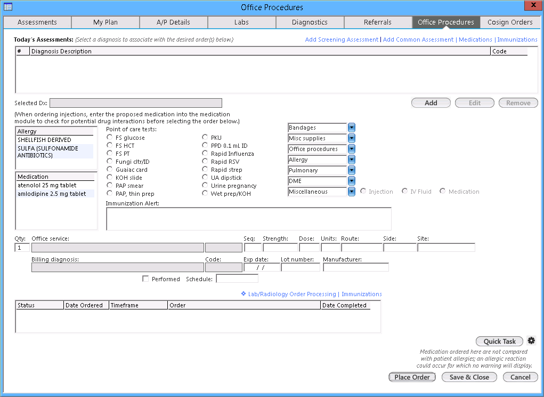Select the FS PT radio button
This screenshot has height=397, width=544.
(110, 153)
